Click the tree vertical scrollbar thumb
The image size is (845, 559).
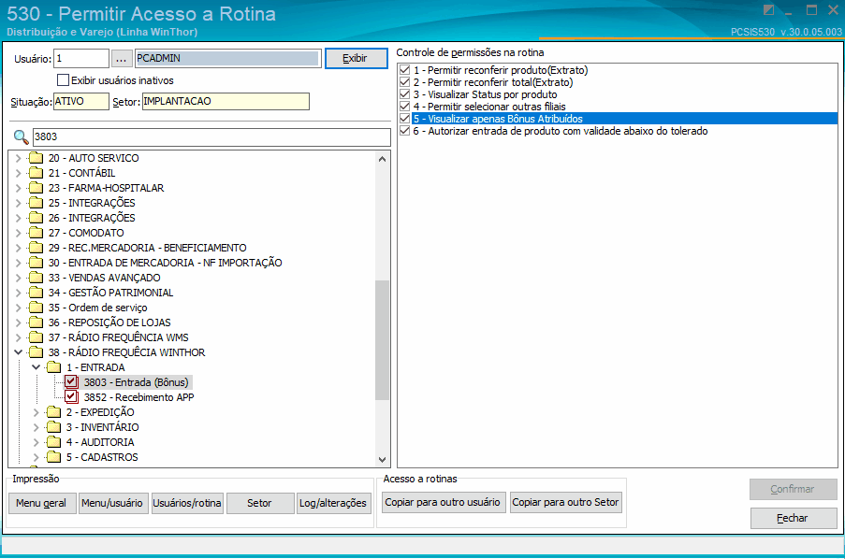[x=382, y=340]
